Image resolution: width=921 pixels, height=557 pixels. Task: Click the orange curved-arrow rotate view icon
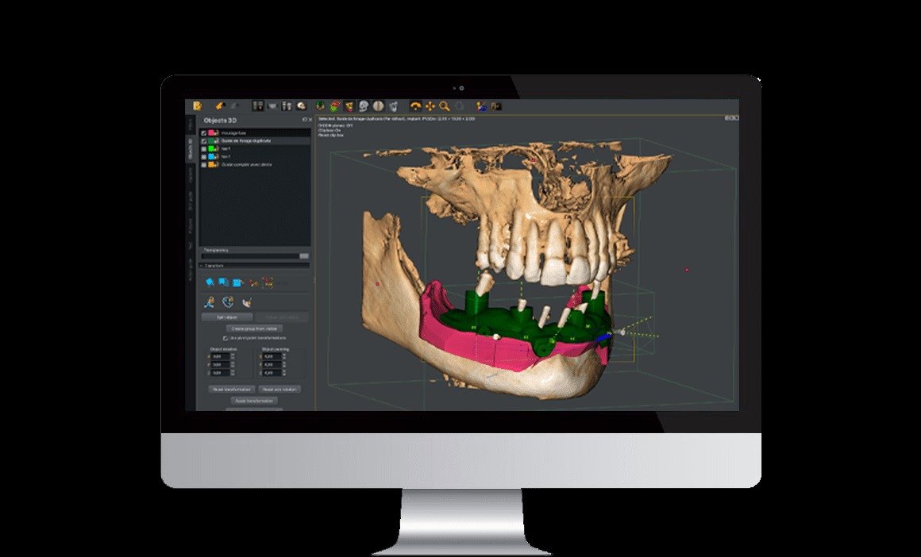click(x=414, y=106)
